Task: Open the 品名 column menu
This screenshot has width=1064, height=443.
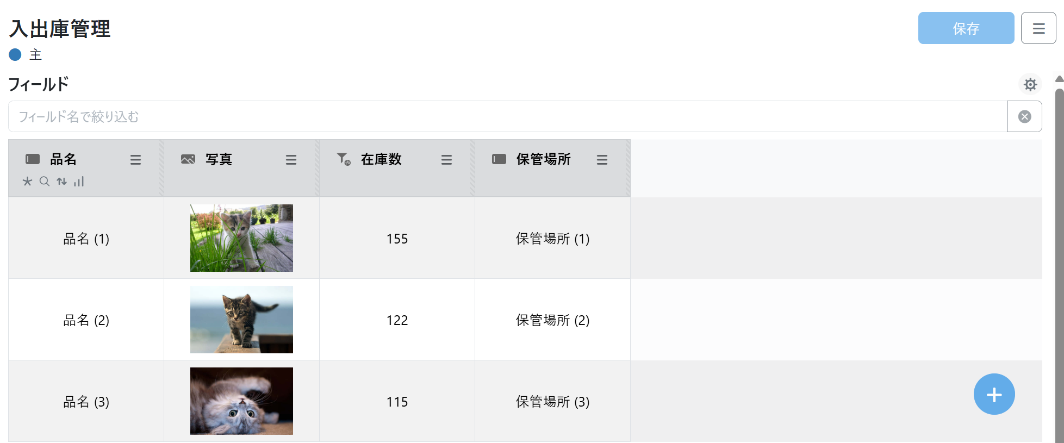Action: [x=135, y=160]
